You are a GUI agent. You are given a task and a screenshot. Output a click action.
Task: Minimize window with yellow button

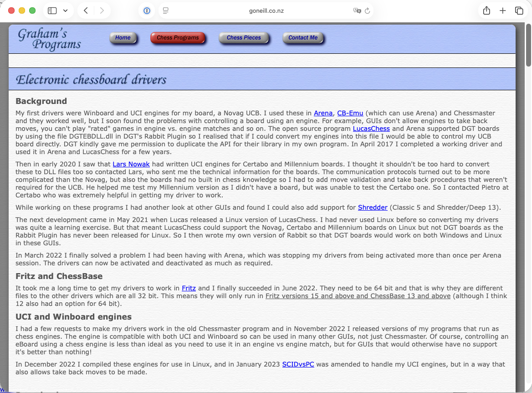(22, 10)
